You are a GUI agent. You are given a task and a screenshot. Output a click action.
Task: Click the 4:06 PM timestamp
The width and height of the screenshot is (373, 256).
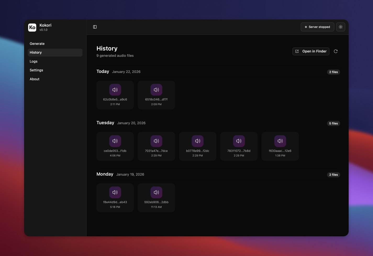click(115, 156)
